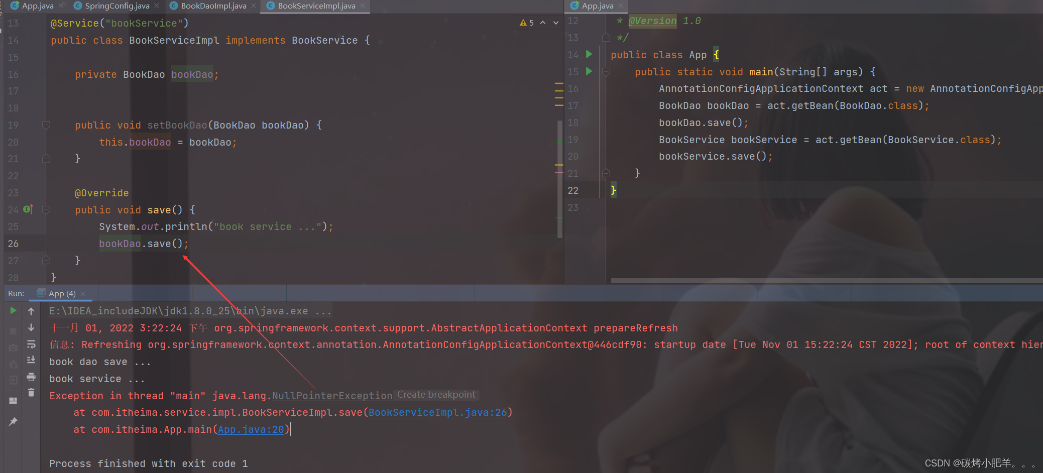Open App.java:20 stack trace link

251,429
